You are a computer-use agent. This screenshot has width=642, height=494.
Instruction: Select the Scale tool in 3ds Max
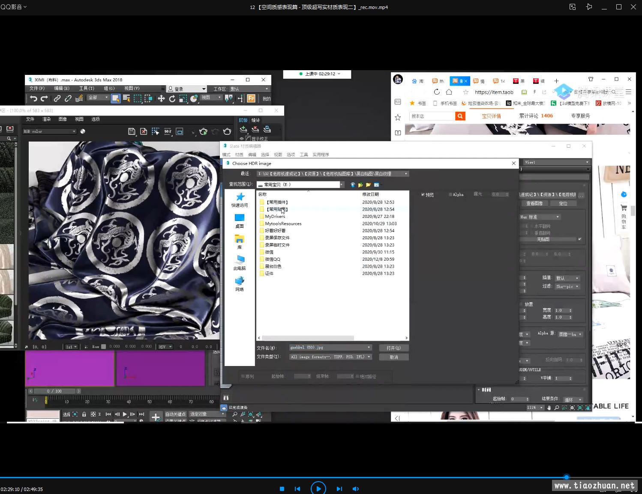click(x=183, y=98)
